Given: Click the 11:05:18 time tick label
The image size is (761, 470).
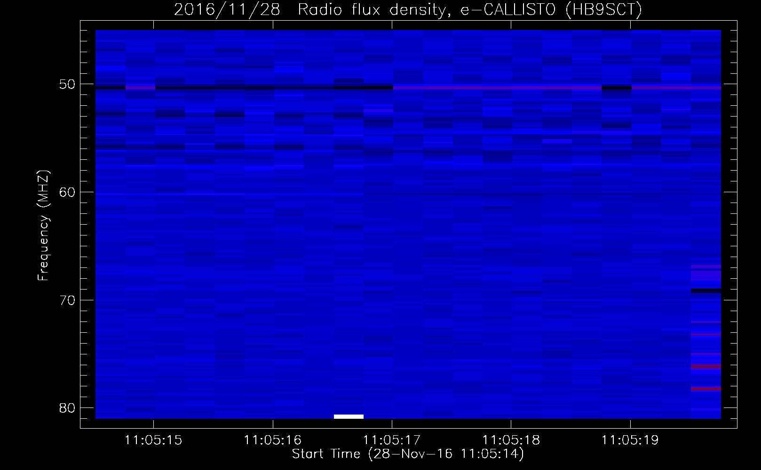Looking at the screenshot, I should tap(511, 440).
